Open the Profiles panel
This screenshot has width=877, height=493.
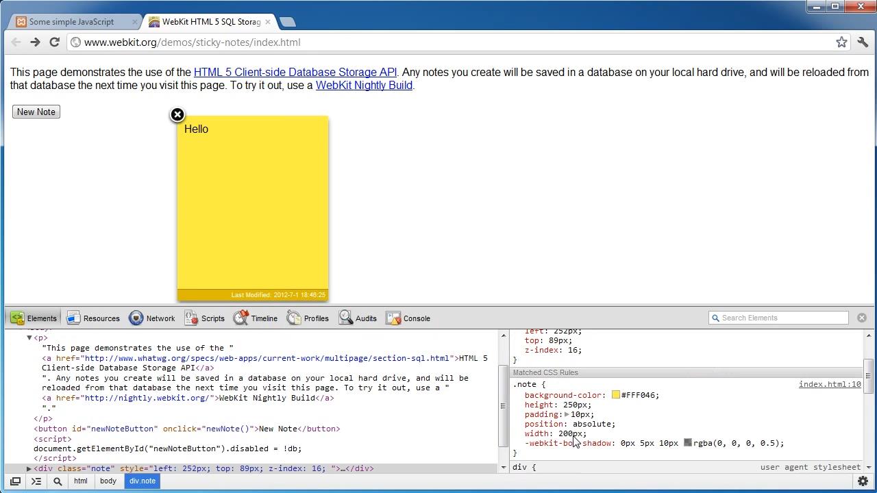coord(308,318)
